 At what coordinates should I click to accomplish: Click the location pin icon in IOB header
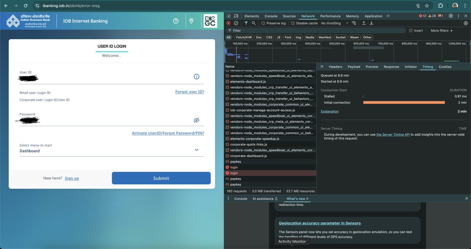tap(191, 21)
